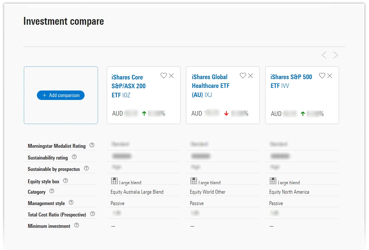The image size is (369, 250).
Task: Click 'Large blend' in the IOZ column
Action: [130, 183]
